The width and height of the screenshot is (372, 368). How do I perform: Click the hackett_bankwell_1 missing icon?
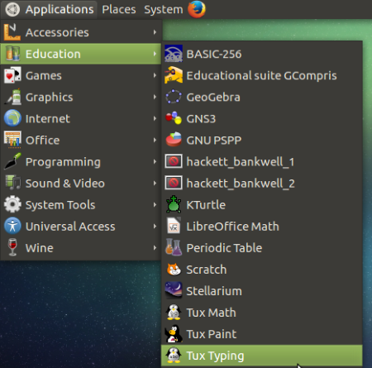(174, 161)
